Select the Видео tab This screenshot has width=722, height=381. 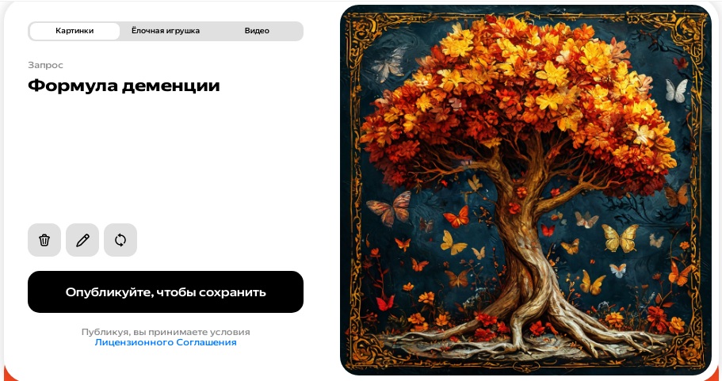point(257,31)
